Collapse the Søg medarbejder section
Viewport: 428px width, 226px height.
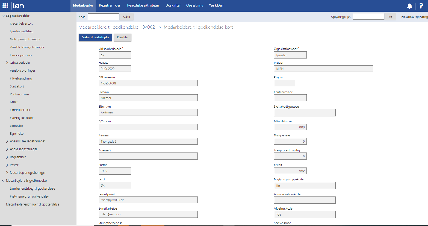coord(3,16)
